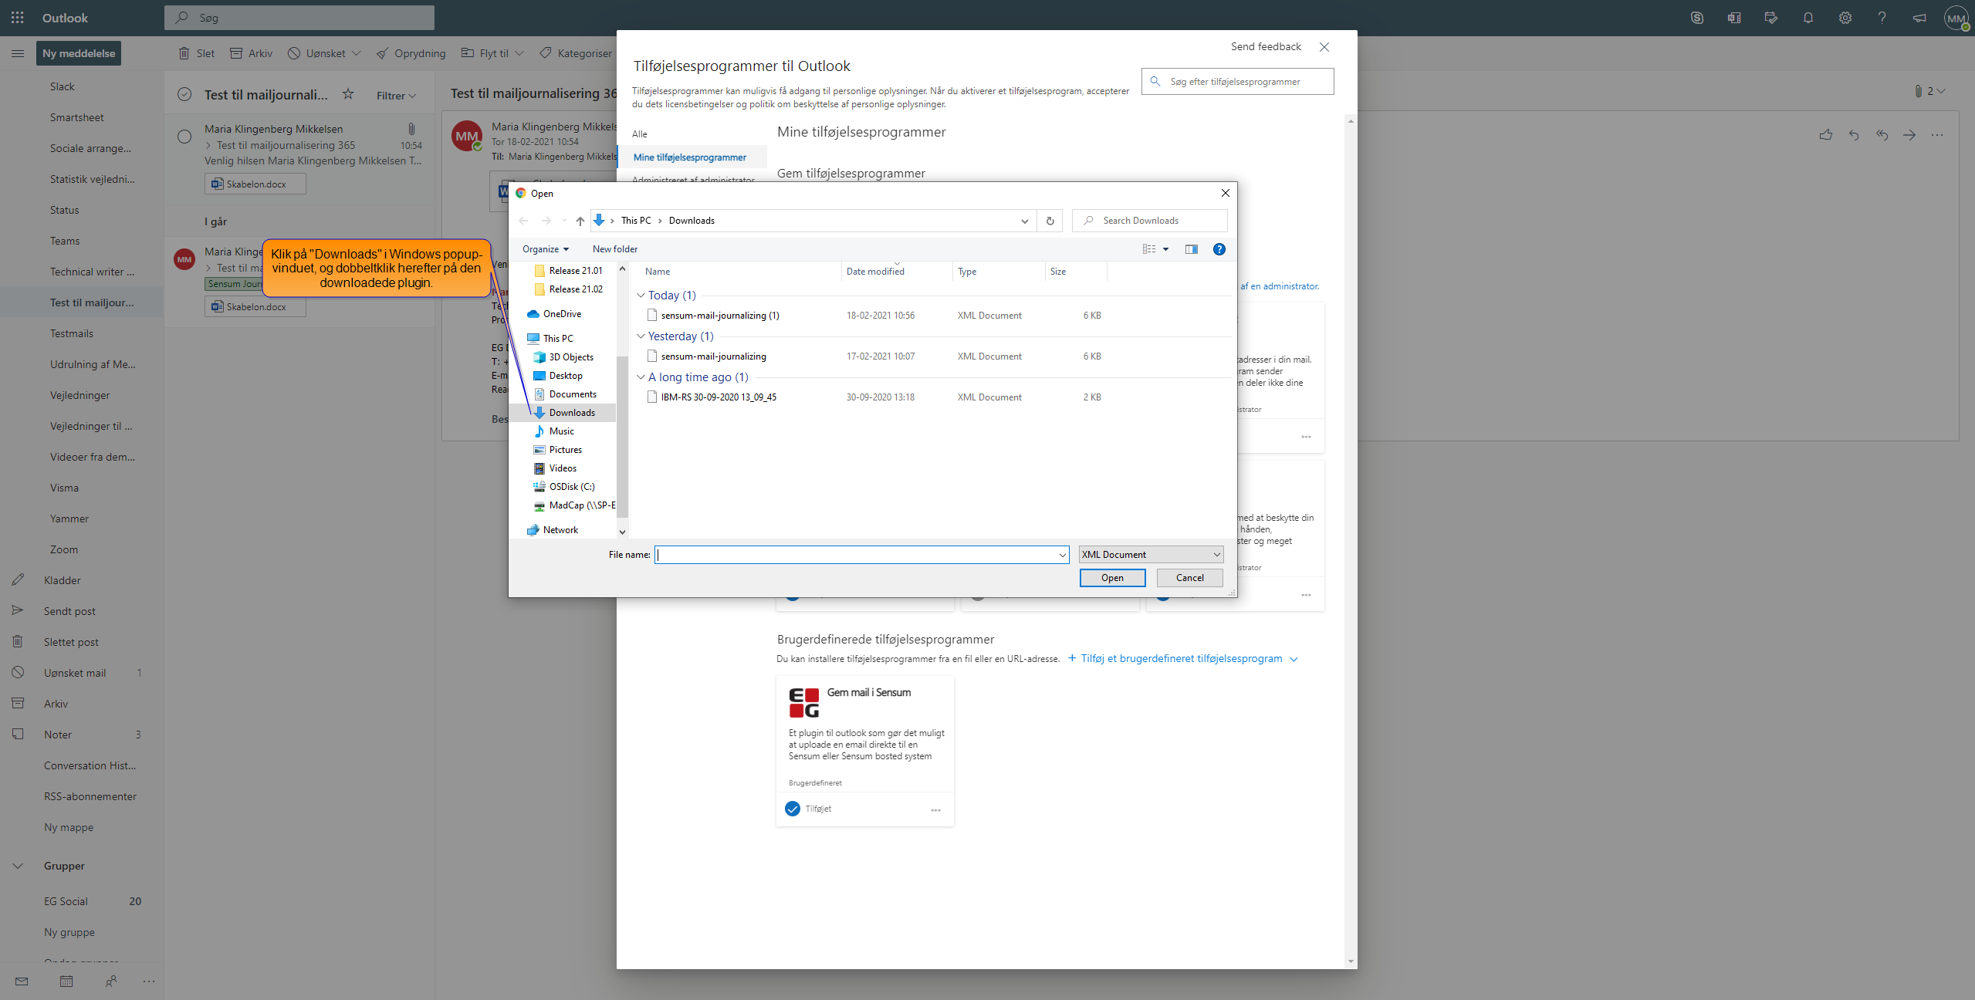
Task: Collapse the 'Yesterday (1)' group in the file list
Action: coord(641,336)
